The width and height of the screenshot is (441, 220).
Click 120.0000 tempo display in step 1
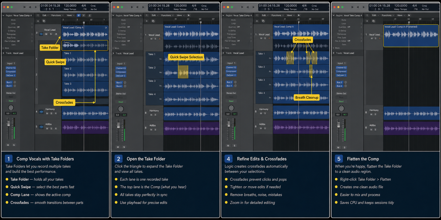(x=70, y=5)
